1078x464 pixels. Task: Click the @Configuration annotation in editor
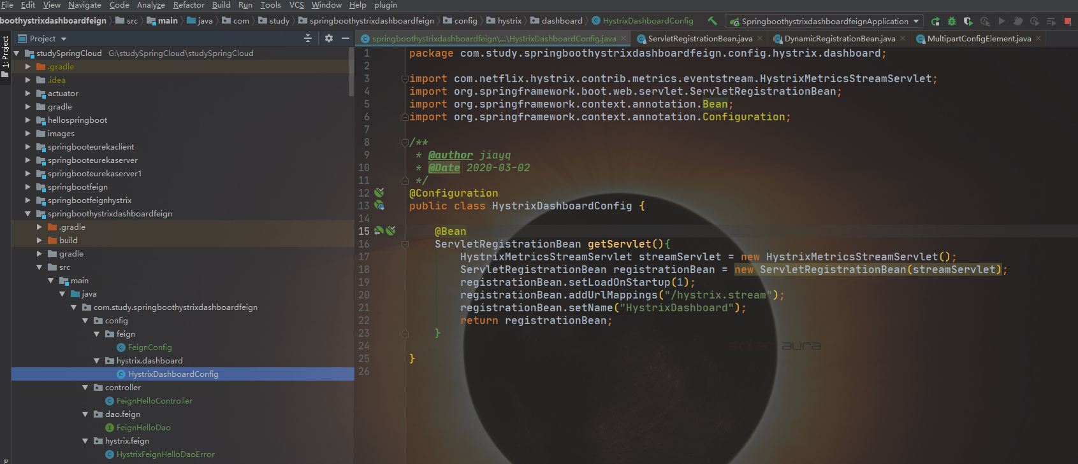454,193
